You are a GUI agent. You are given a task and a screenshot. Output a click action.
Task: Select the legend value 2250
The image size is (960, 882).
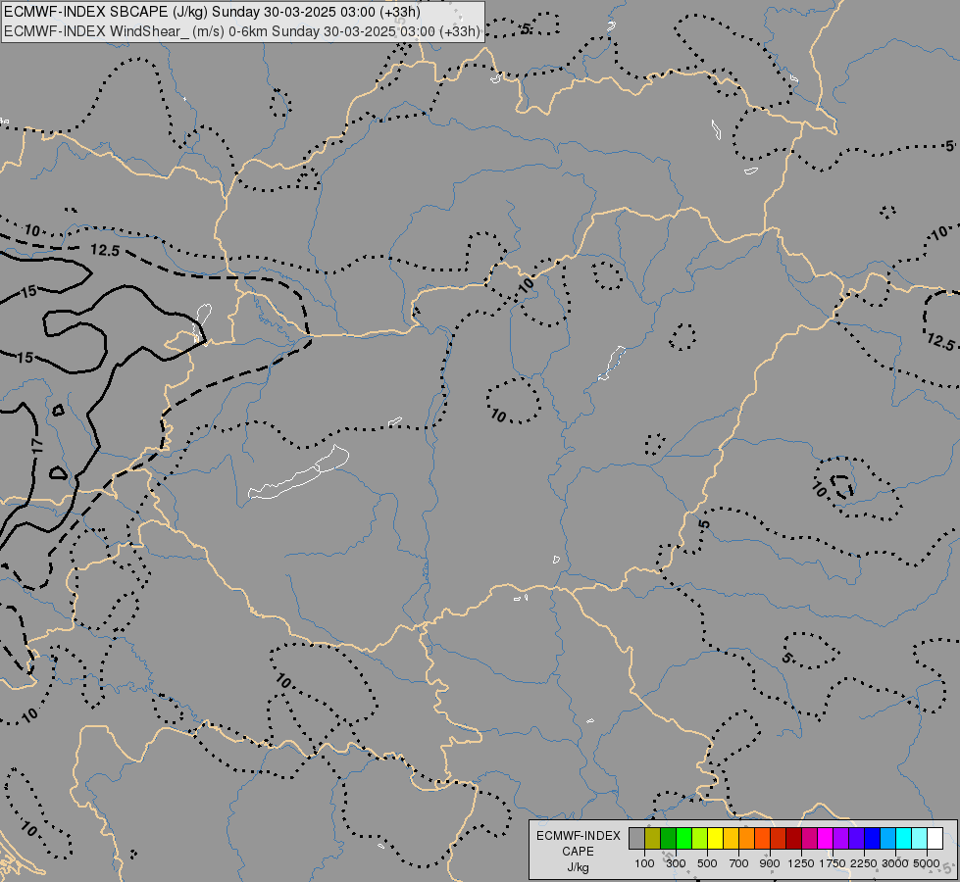point(864,863)
